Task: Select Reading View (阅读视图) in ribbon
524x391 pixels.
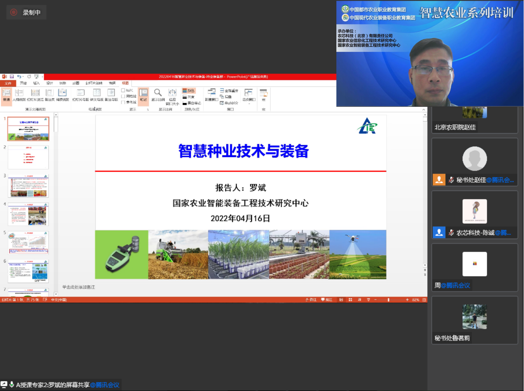Action: pyautogui.click(x=62, y=94)
